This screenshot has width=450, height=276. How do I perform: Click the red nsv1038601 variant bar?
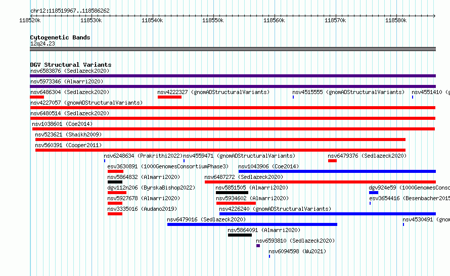pos(234,129)
